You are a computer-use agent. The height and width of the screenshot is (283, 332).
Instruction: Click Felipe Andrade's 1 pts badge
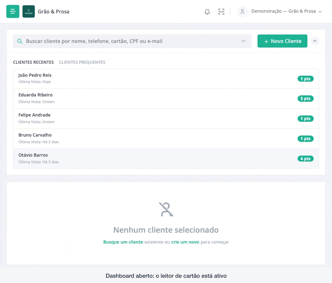point(305,119)
